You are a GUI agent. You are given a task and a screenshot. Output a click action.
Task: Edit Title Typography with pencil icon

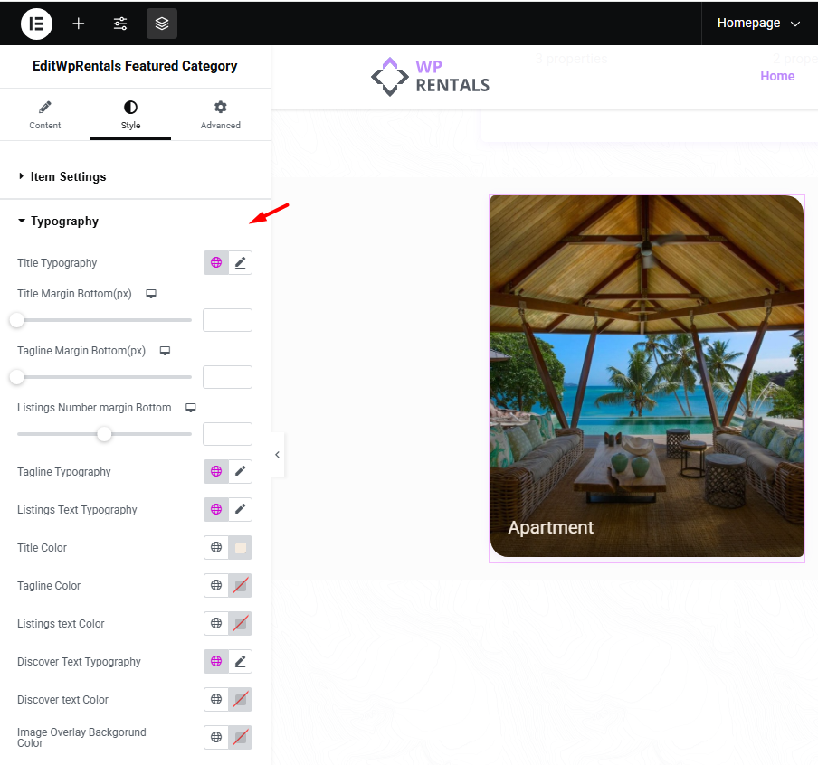click(x=240, y=263)
